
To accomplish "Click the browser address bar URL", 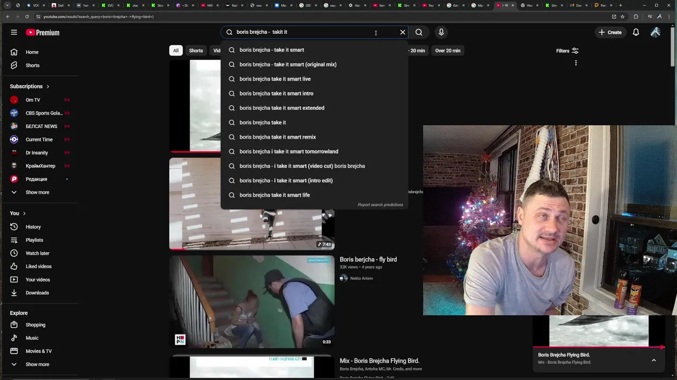I will (98, 16).
